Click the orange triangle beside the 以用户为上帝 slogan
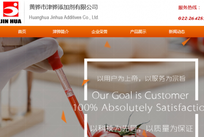Viewport: 204px width, 137px height. 85,82
